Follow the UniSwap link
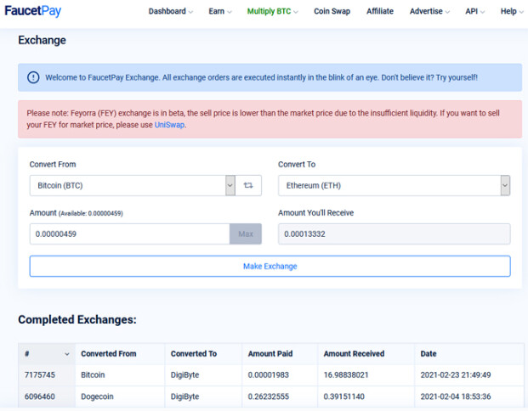This screenshot has width=528, height=411. click(169, 125)
